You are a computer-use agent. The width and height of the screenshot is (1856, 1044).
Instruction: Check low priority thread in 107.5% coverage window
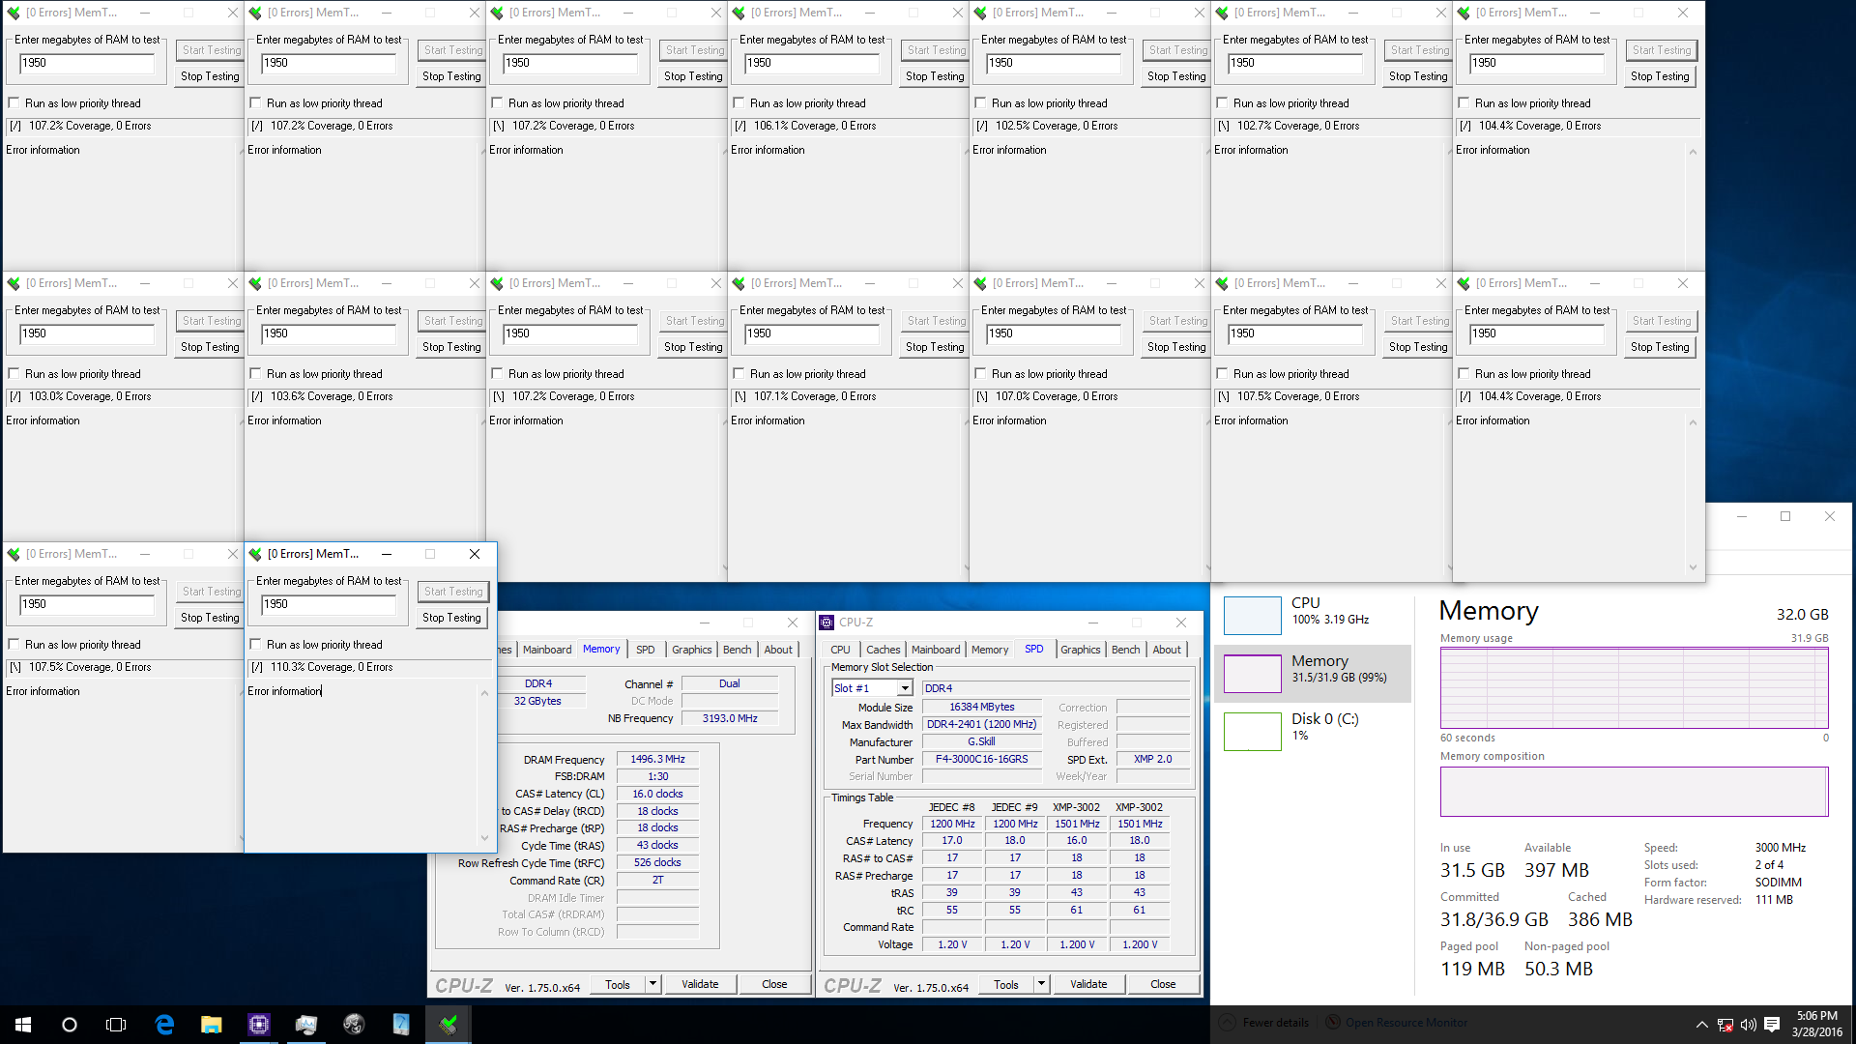click(14, 645)
